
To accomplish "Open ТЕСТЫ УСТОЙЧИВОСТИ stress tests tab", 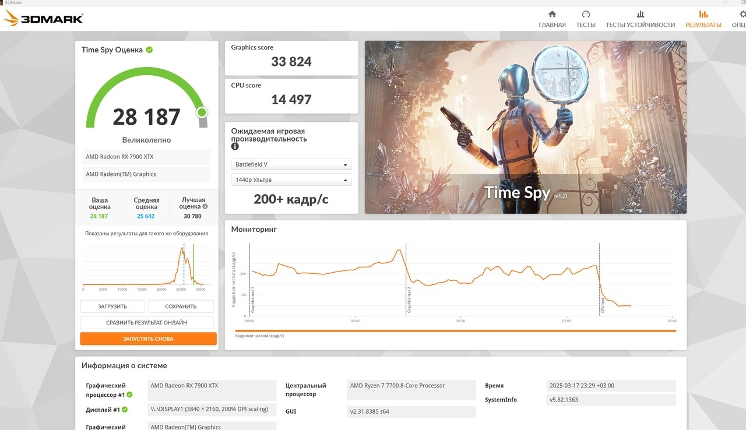I will [640, 19].
